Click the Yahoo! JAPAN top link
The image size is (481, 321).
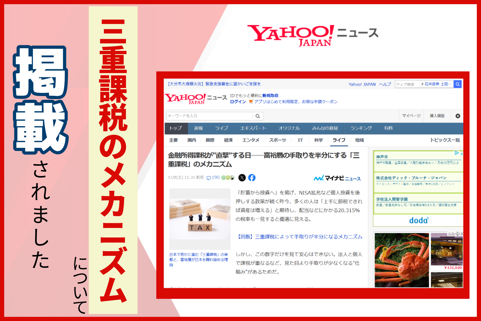(x=362, y=85)
